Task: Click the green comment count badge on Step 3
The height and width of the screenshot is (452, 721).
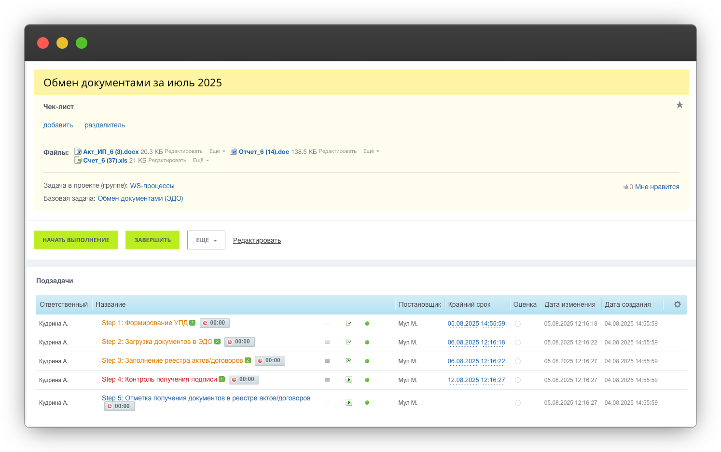Action: point(248,360)
